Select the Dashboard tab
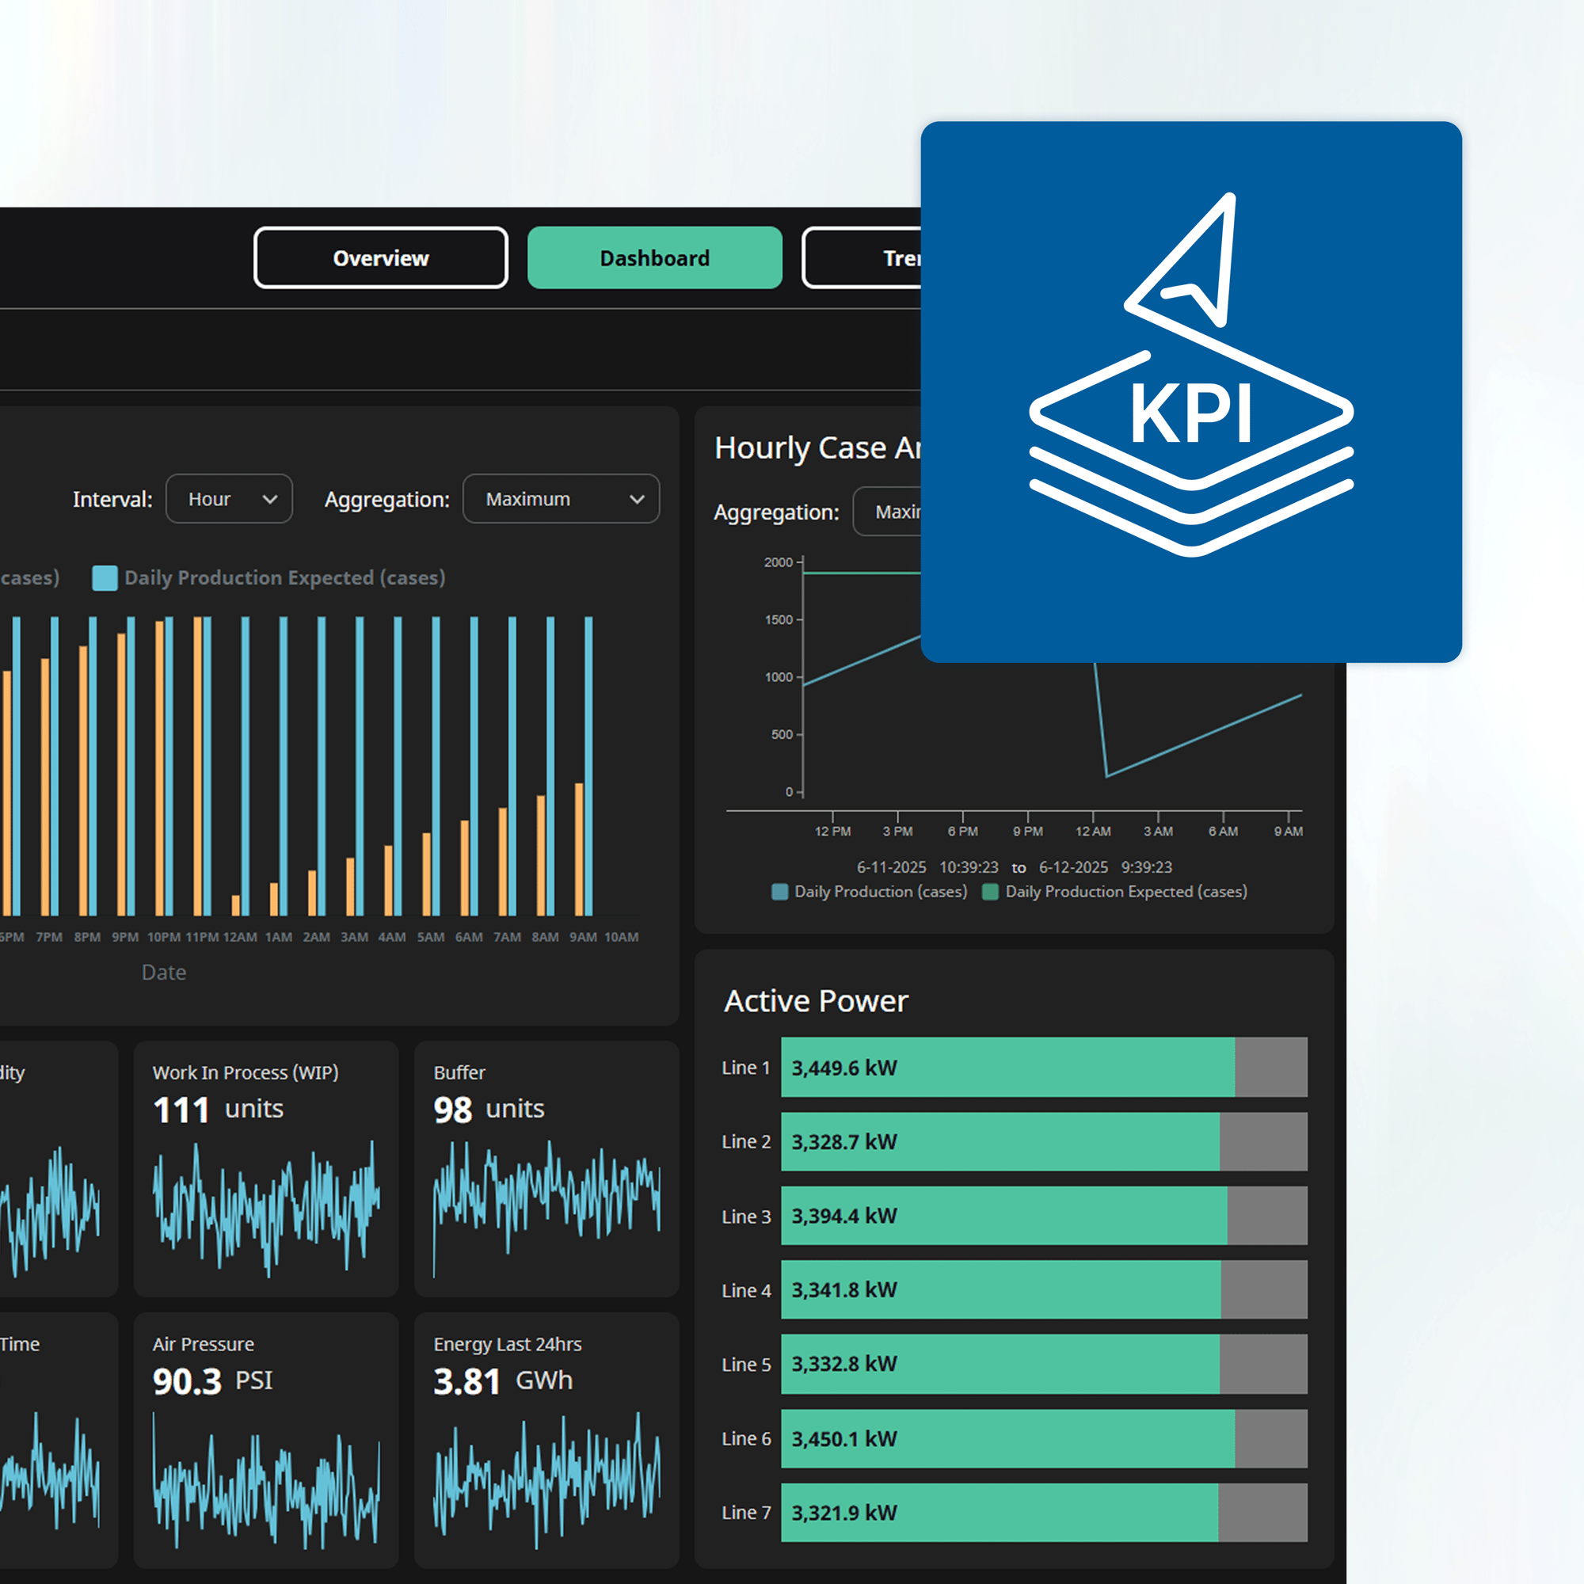 654,258
